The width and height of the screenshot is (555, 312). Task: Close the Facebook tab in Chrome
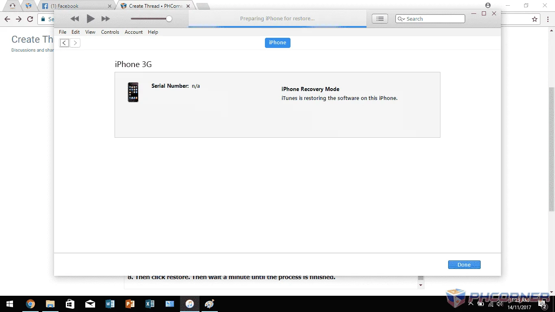[109, 6]
